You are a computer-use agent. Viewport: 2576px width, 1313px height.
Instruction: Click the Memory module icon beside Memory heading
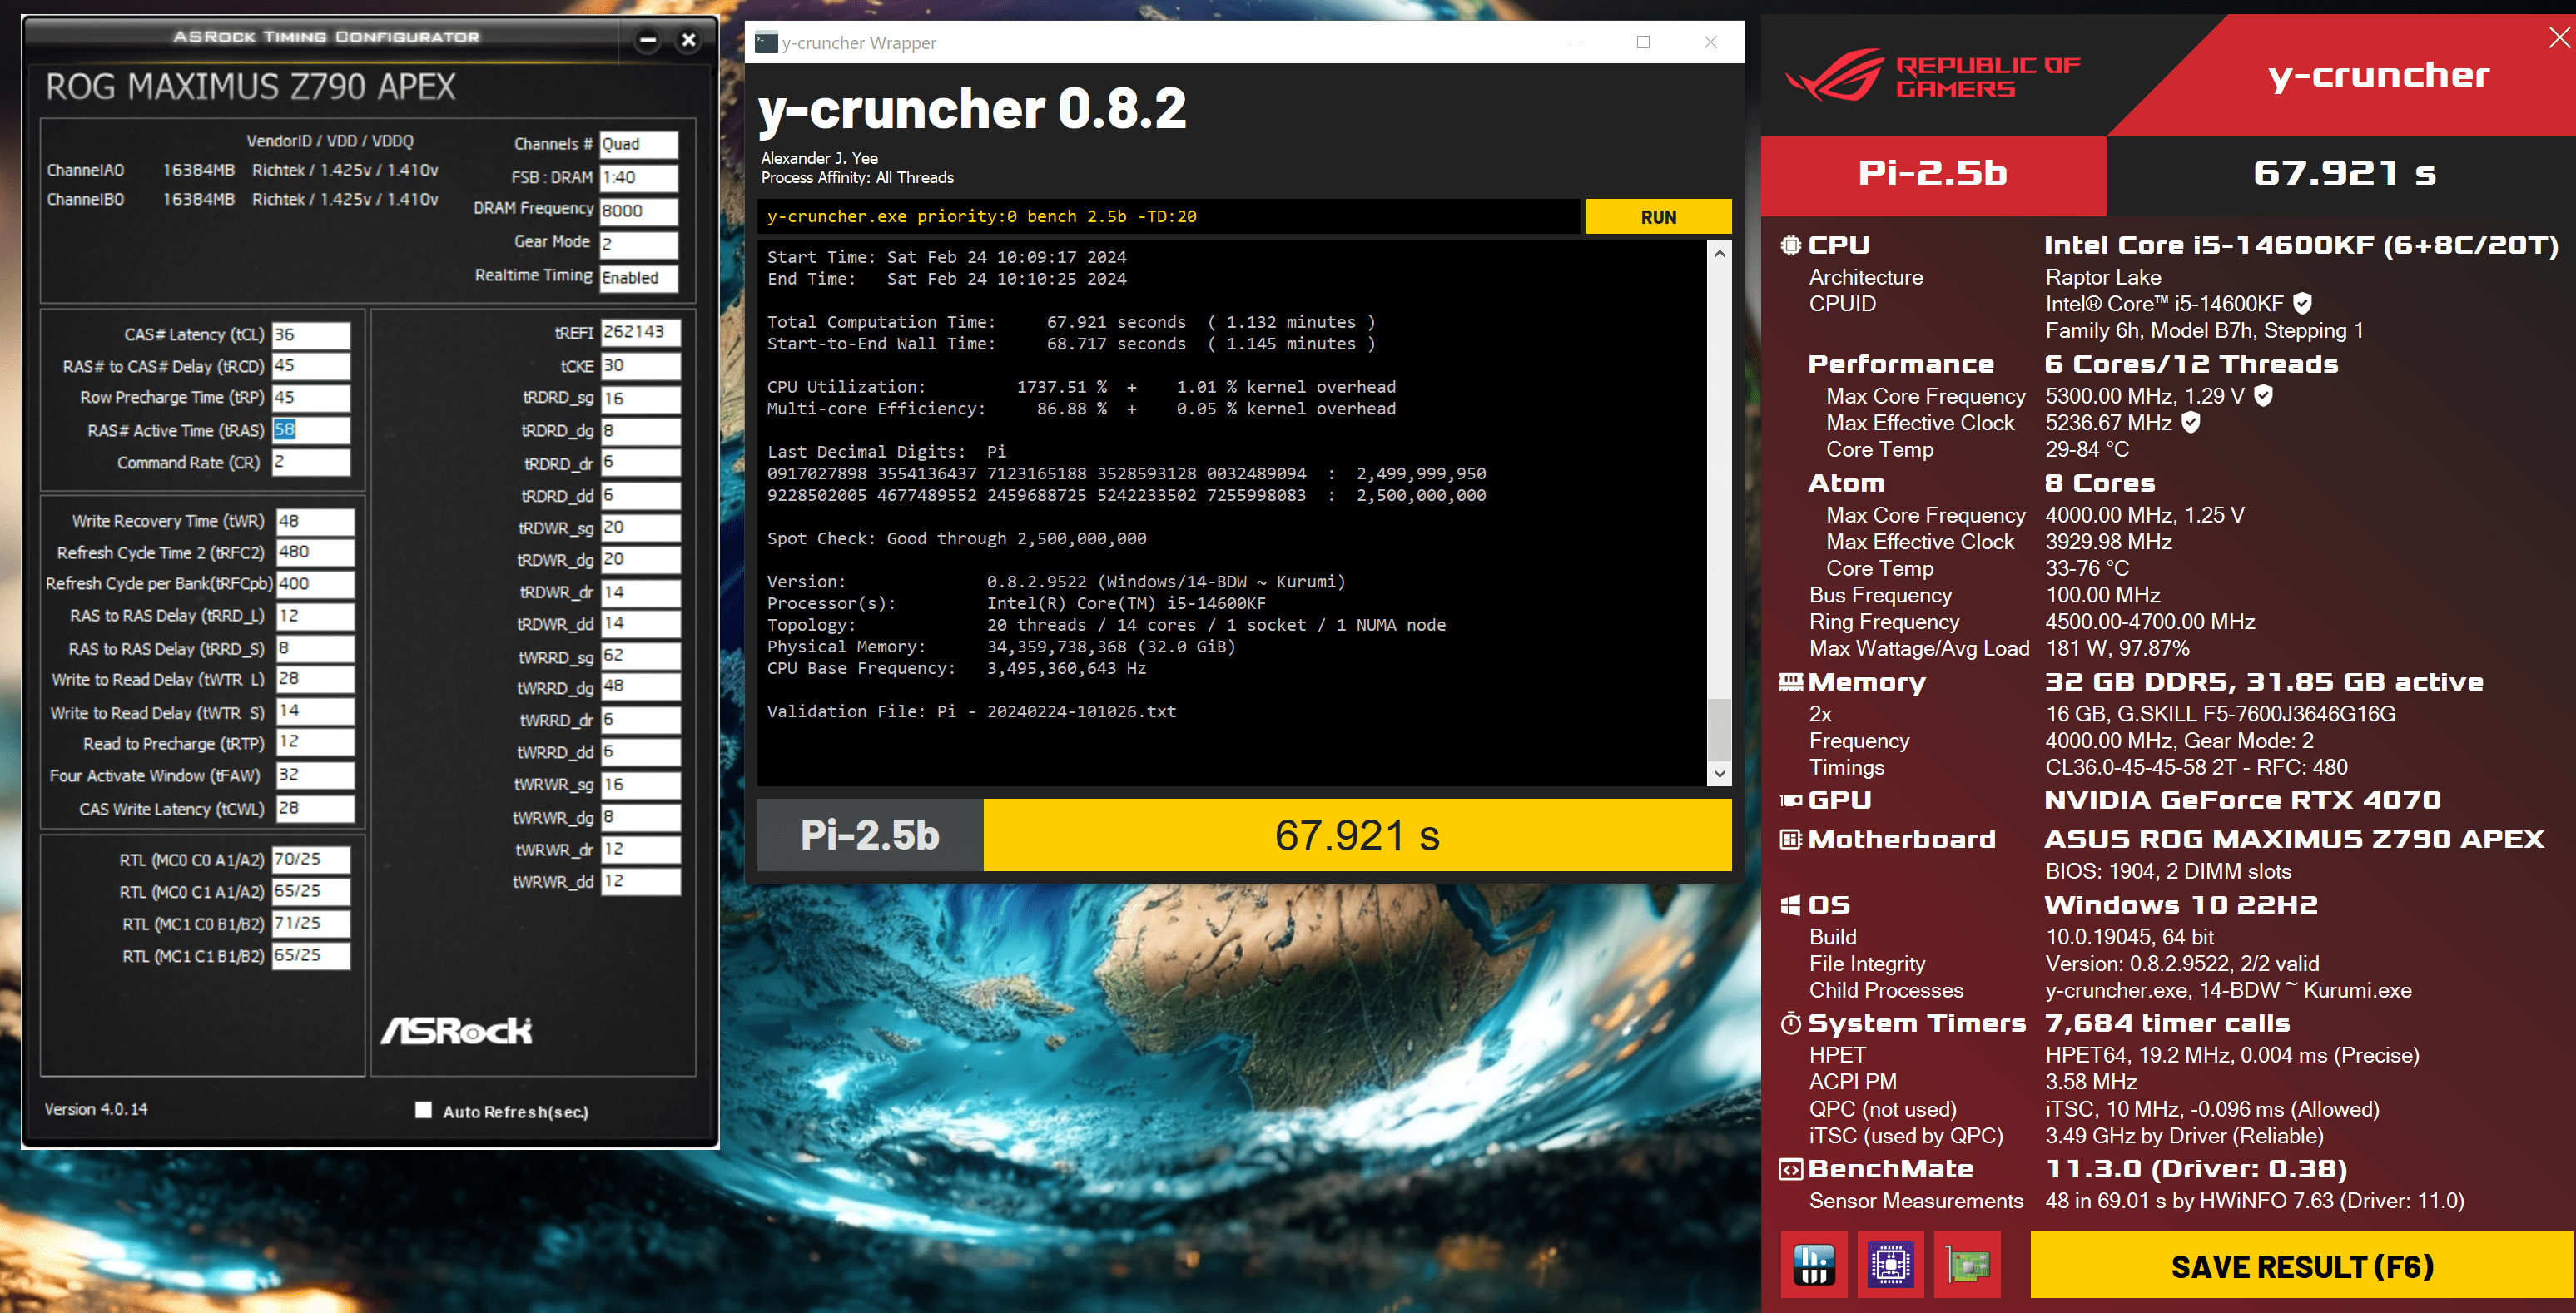1790,682
